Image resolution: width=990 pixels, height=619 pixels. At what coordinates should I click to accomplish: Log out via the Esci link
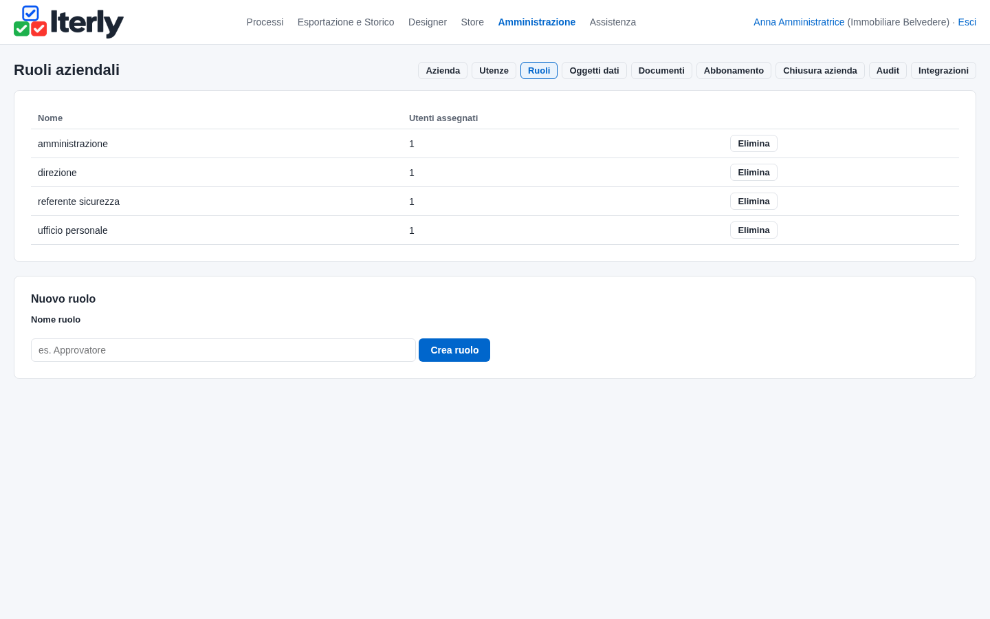pos(967,22)
